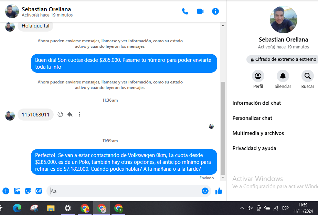Click the small seen-by avatar indicator
Image resolution: width=318 pixels, height=215 pixels.
click(211, 126)
